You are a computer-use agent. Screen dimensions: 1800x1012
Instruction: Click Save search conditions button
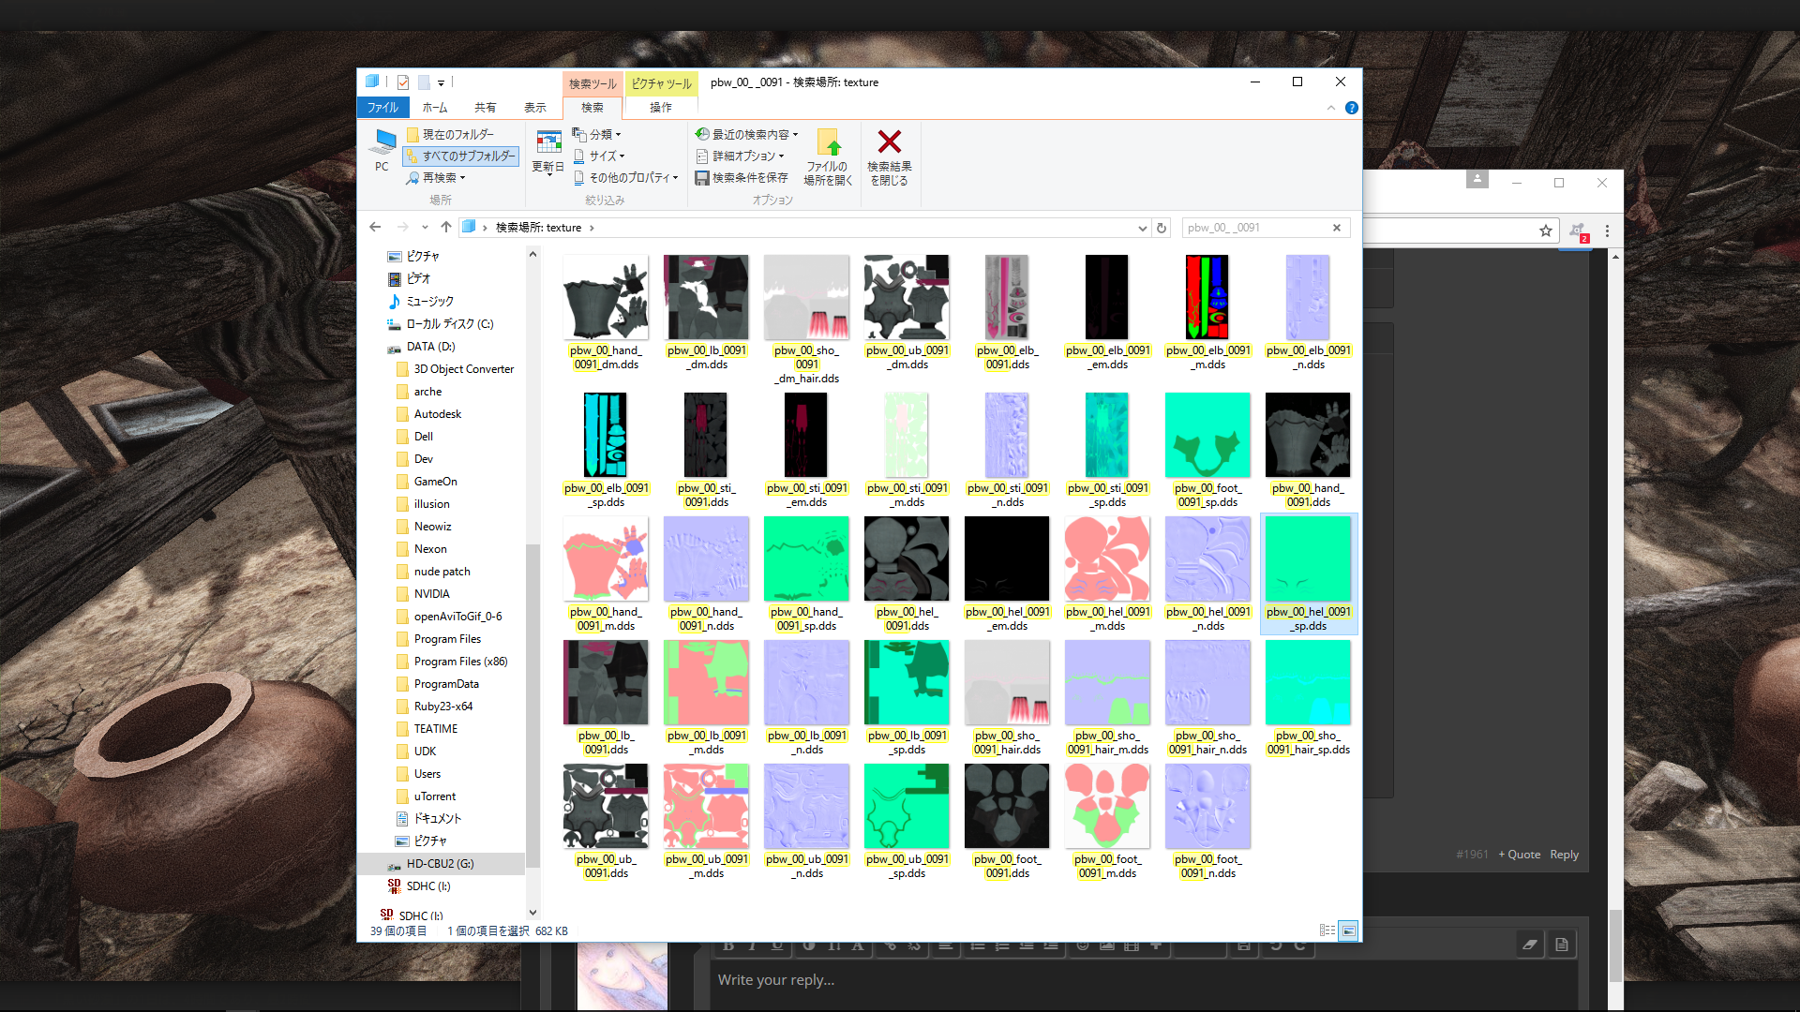pyautogui.click(x=742, y=178)
